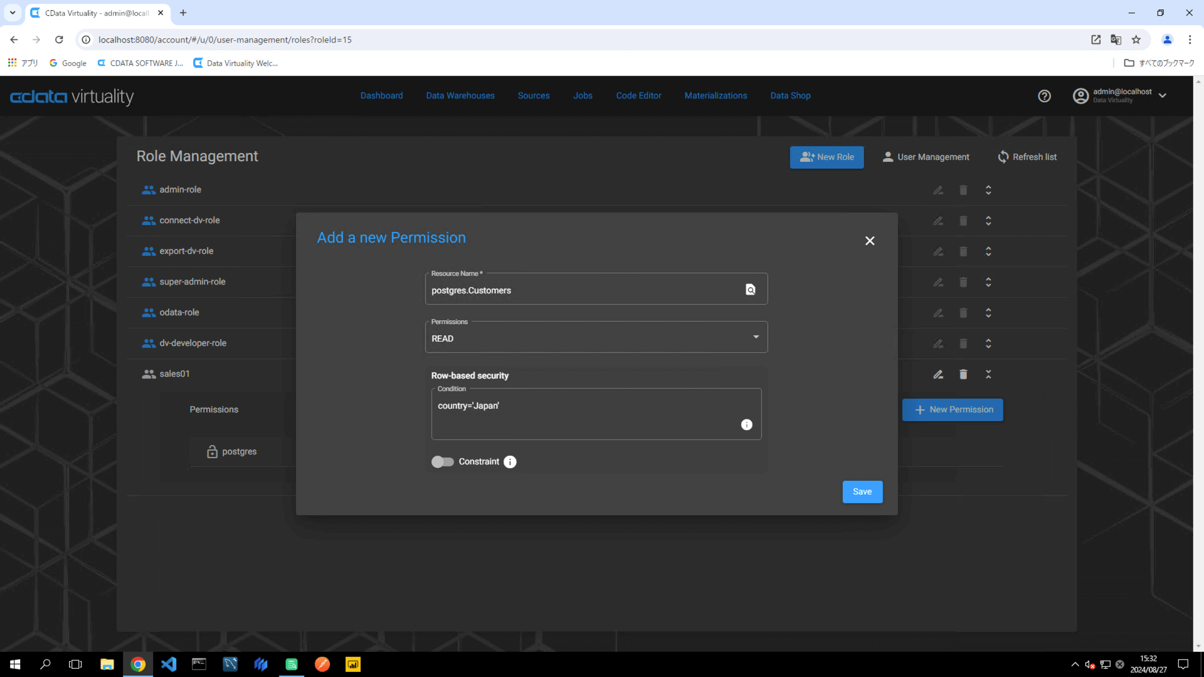Click the resource search icon in Resource Name field
Screen dimensions: 1204x677
[x=750, y=290]
